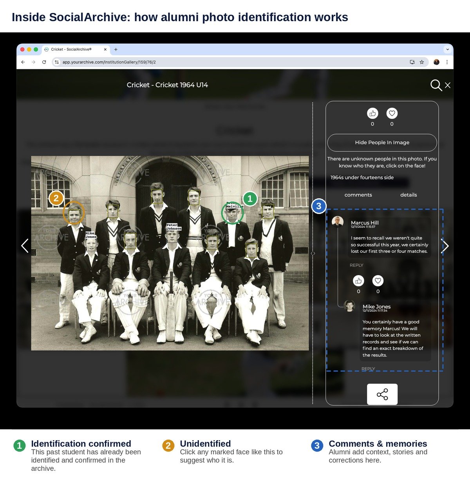Click the green macOS fullscreen window button

[36, 49]
